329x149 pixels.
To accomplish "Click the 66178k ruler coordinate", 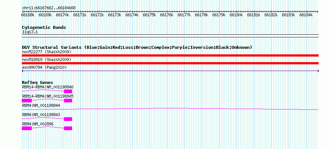I will pyautogui.click(x=201, y=15).
